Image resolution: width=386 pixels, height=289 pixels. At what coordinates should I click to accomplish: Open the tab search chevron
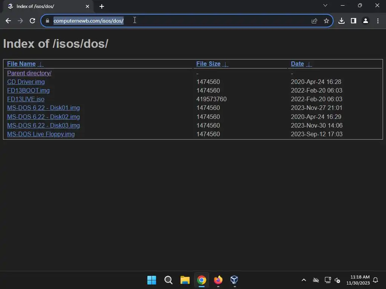(x=325, y=5)
